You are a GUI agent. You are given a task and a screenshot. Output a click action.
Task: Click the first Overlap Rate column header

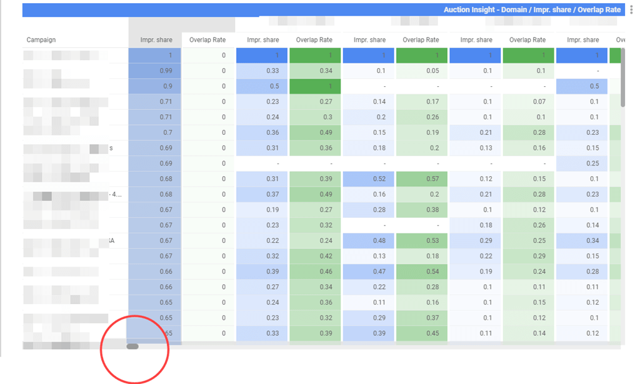207,40
